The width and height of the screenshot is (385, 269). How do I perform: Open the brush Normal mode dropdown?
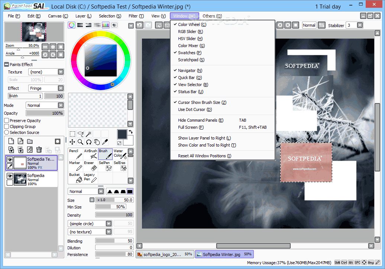101,191
